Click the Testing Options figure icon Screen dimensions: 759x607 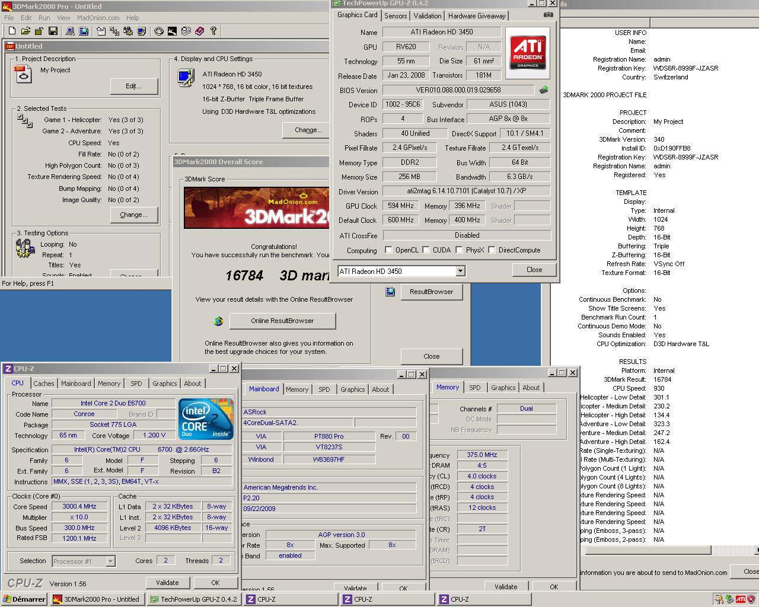point(25,248)
